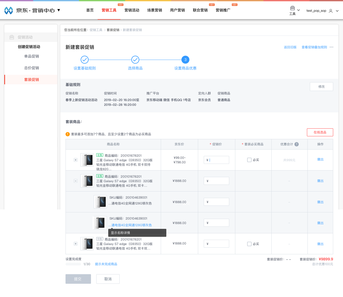Click thumbnail of first 在售 product

pyautogui.click(x=87, y=160)
